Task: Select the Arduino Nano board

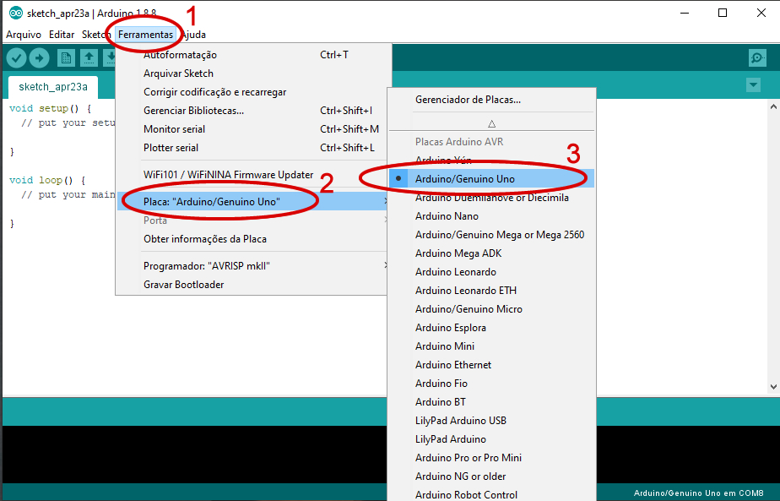Action: (491, 216)
